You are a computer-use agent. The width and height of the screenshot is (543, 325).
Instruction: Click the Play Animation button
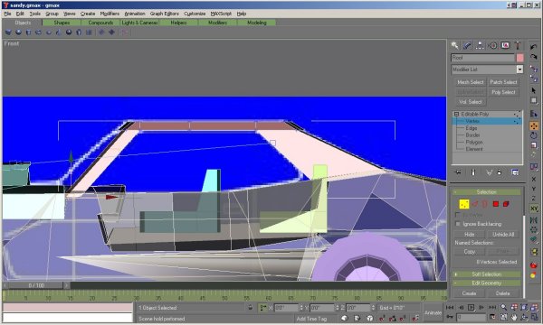[x=471, y=307]
